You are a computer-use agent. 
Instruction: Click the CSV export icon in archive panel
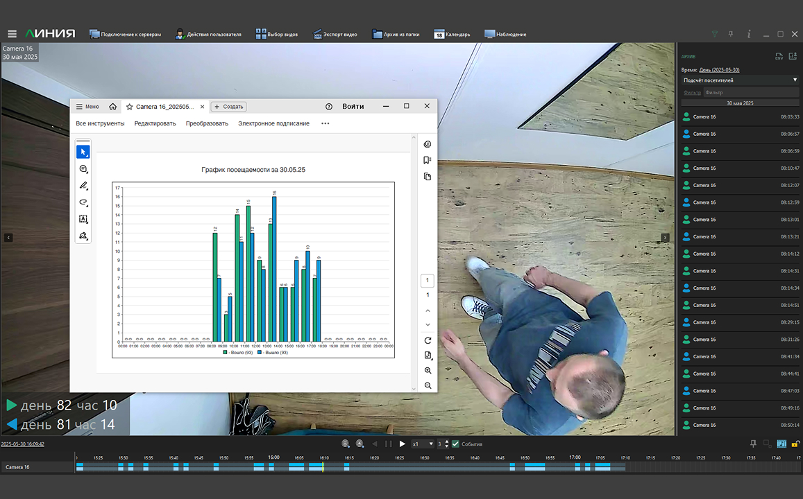click(x=779, y=56)
